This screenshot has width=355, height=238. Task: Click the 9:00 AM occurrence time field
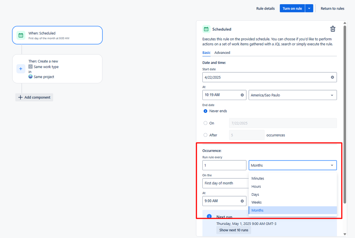[x=224, y=201]
